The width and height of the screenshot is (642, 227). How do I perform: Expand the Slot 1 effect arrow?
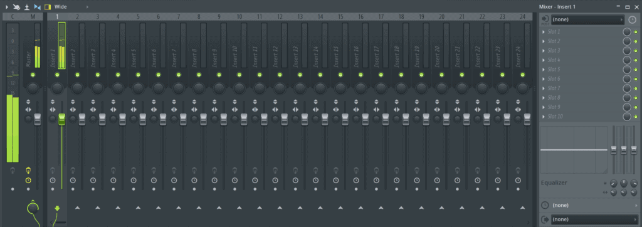pos(544,32)
